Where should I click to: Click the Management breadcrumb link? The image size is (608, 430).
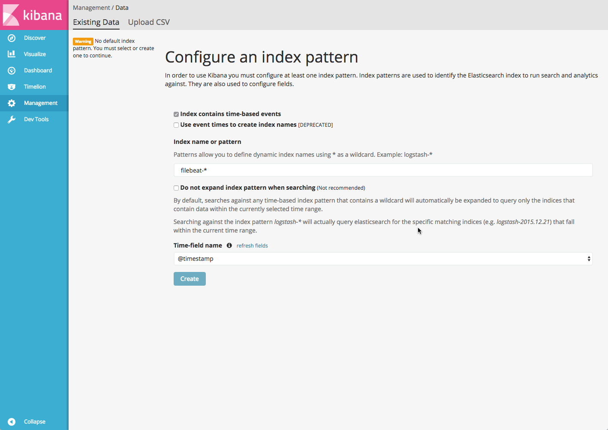click(x=91, y=8)
